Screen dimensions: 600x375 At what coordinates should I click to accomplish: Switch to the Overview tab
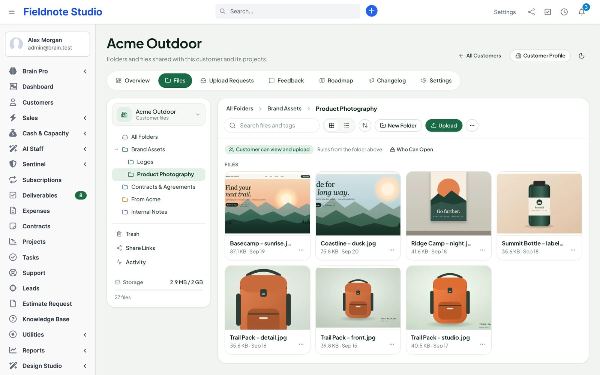click(133, 81)
